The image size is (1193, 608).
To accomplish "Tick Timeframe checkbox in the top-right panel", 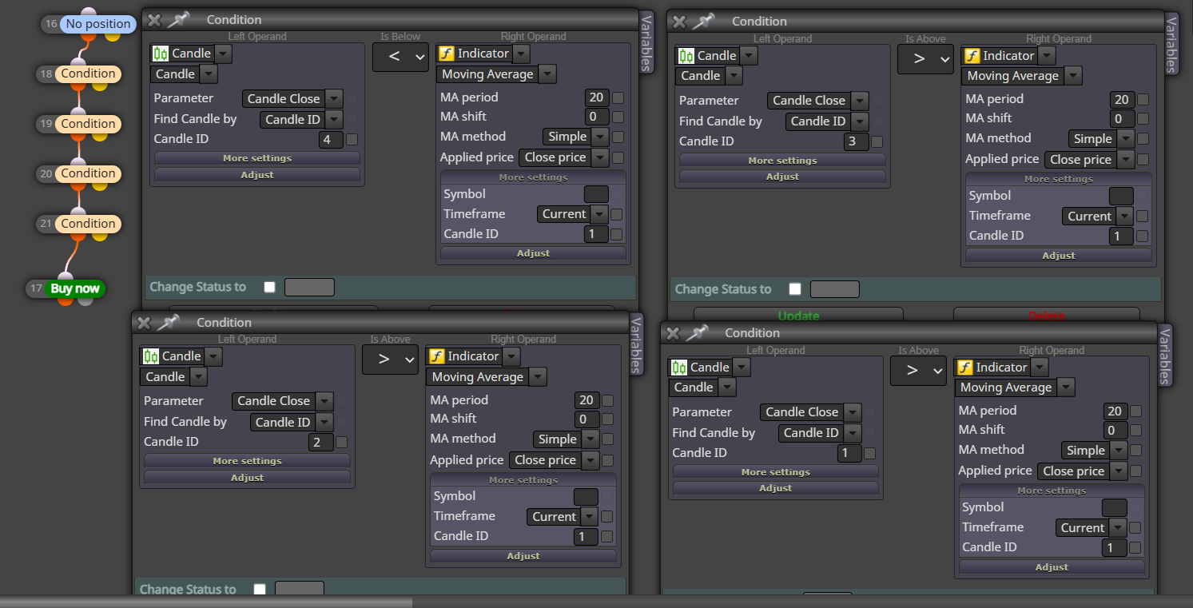I will 1143,217.
